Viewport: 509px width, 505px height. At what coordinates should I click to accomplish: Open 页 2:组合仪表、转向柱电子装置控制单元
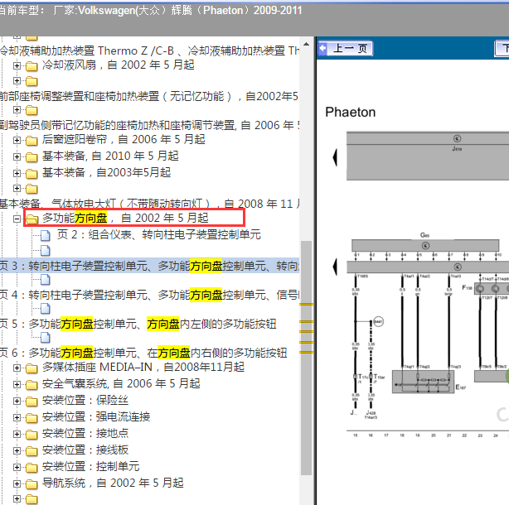pyautogui.click(x=159, y=234)
